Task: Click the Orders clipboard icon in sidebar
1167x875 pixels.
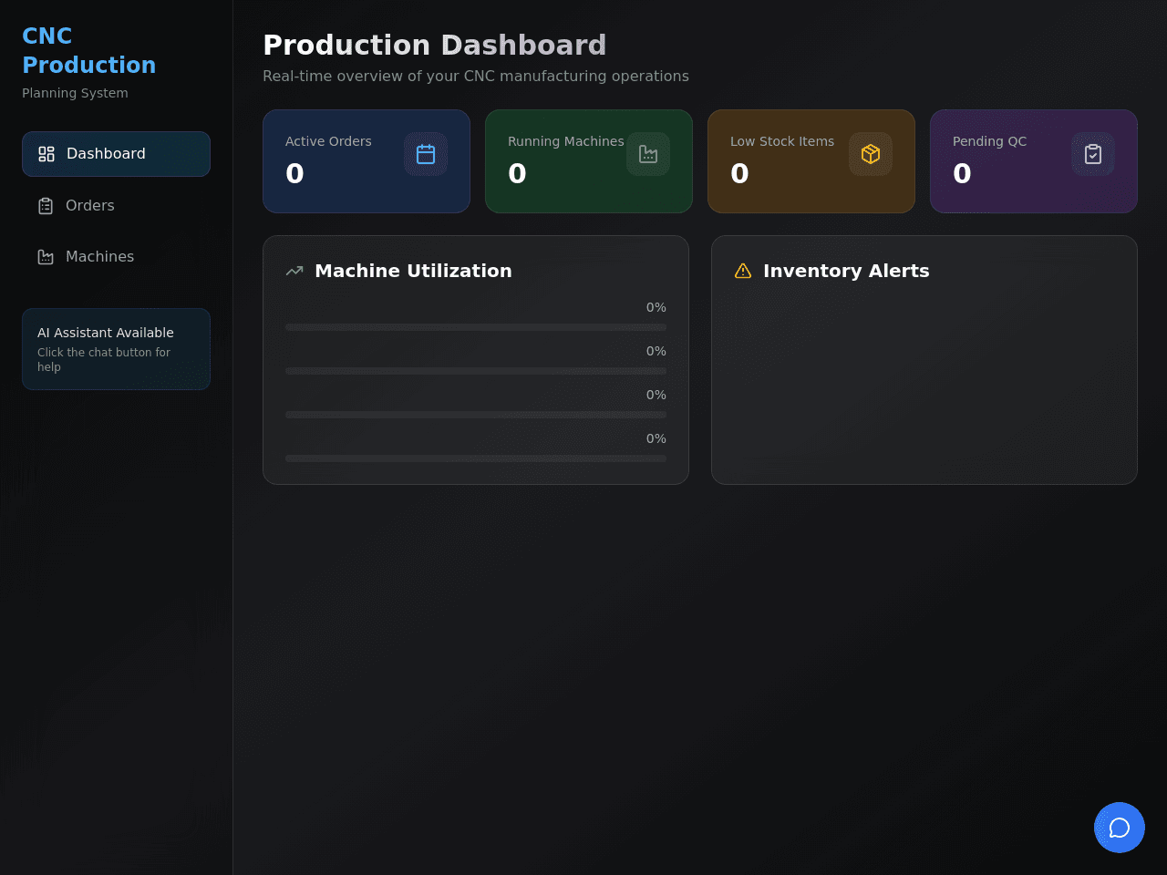Action: coord(46,206)
